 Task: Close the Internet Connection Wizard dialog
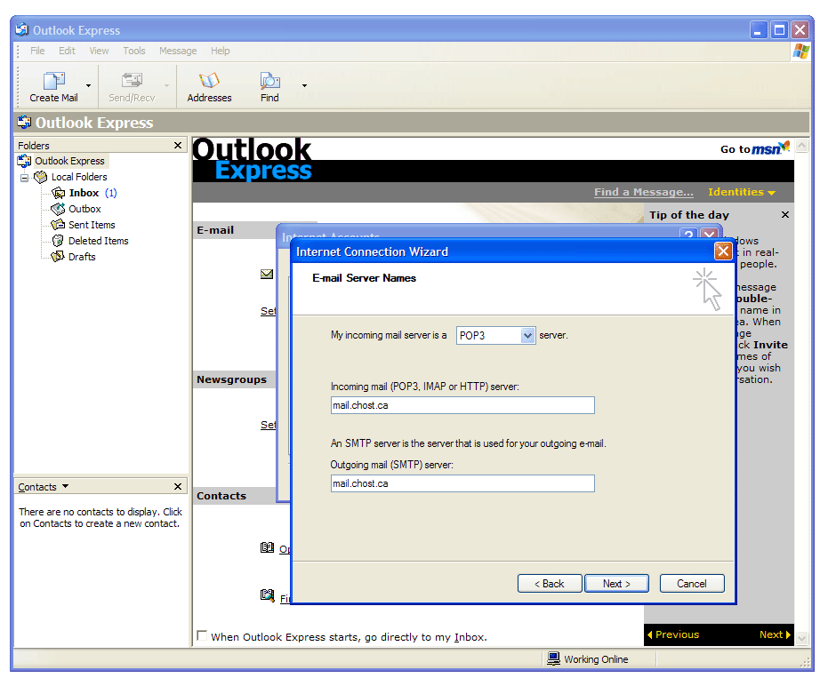[723, 251]
